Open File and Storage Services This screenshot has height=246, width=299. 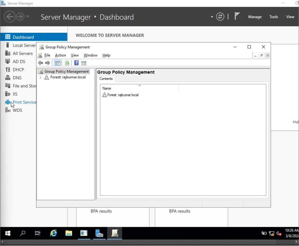[20, 86]
